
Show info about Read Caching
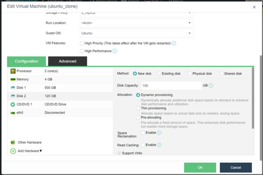159,145
